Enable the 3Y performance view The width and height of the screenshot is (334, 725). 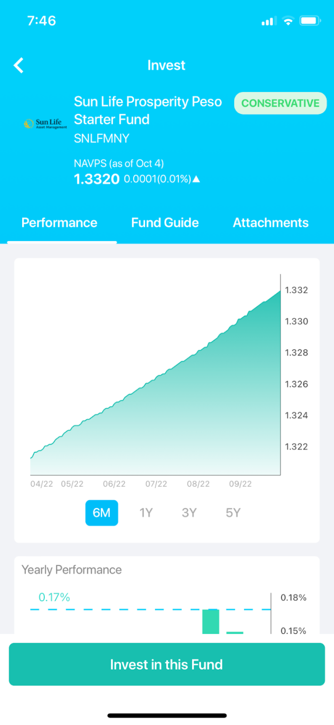[x=189, y=513]
